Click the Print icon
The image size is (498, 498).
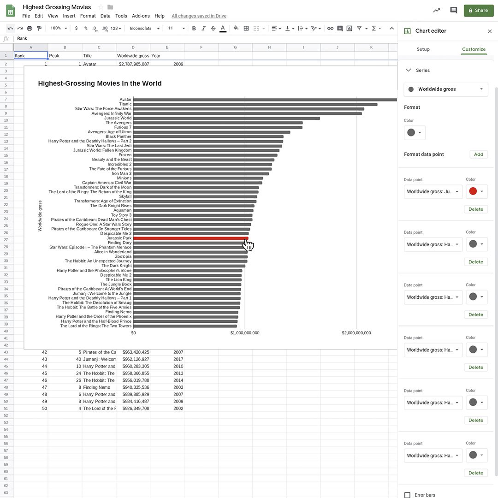[30, 28]
